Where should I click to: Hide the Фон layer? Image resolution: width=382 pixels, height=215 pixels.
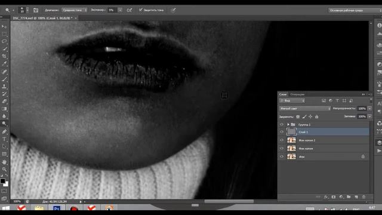[x=282, y=156]
